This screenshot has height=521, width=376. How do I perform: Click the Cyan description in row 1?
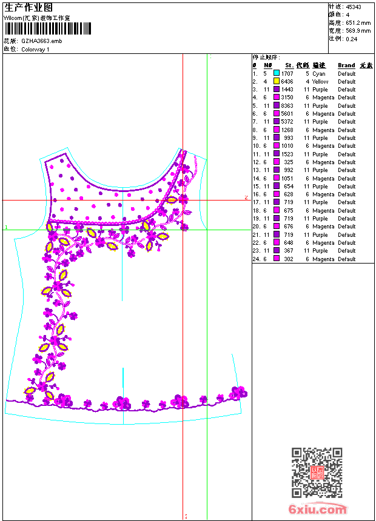click(318, 73)
